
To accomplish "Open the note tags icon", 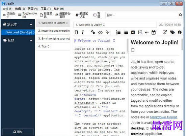I will point(172,32).
